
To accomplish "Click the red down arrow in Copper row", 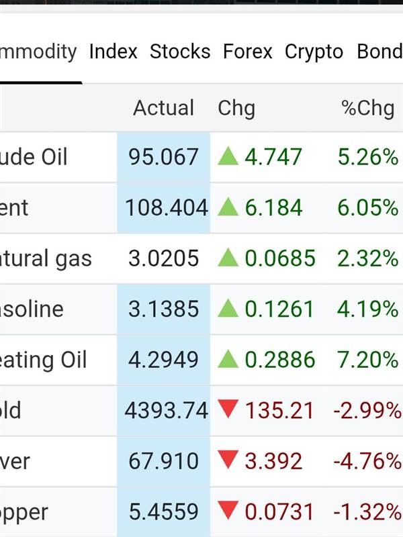I will click(x=228, y=511).
